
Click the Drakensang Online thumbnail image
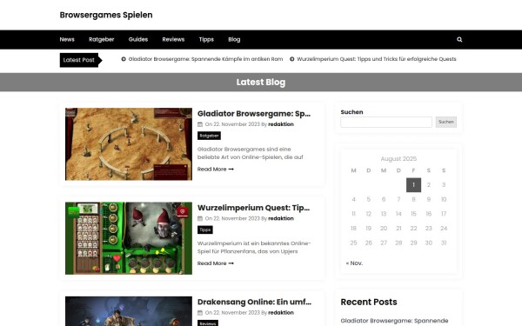tap(129, 311)
